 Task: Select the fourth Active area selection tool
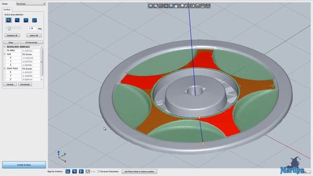coord(34,20)
